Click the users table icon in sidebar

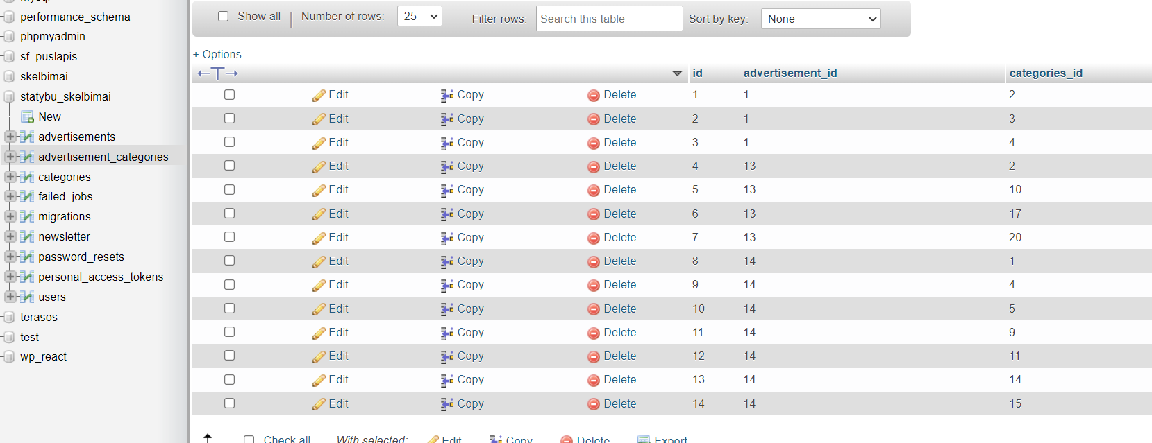(28, 297)
